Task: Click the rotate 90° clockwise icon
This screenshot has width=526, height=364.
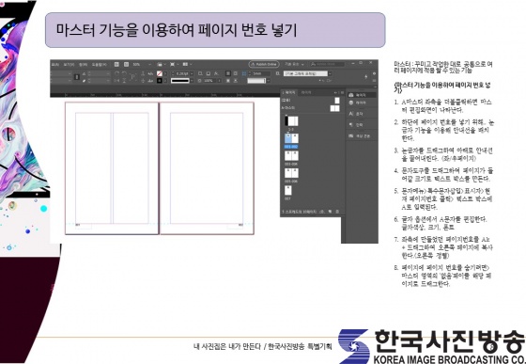Action: pos(116,73)
